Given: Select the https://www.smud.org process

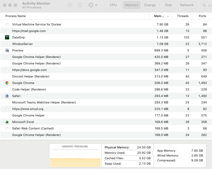Looking at the screenshot, I should 28,109.
